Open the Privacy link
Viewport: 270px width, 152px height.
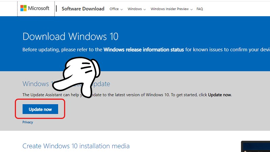click(x=28, y=122)
